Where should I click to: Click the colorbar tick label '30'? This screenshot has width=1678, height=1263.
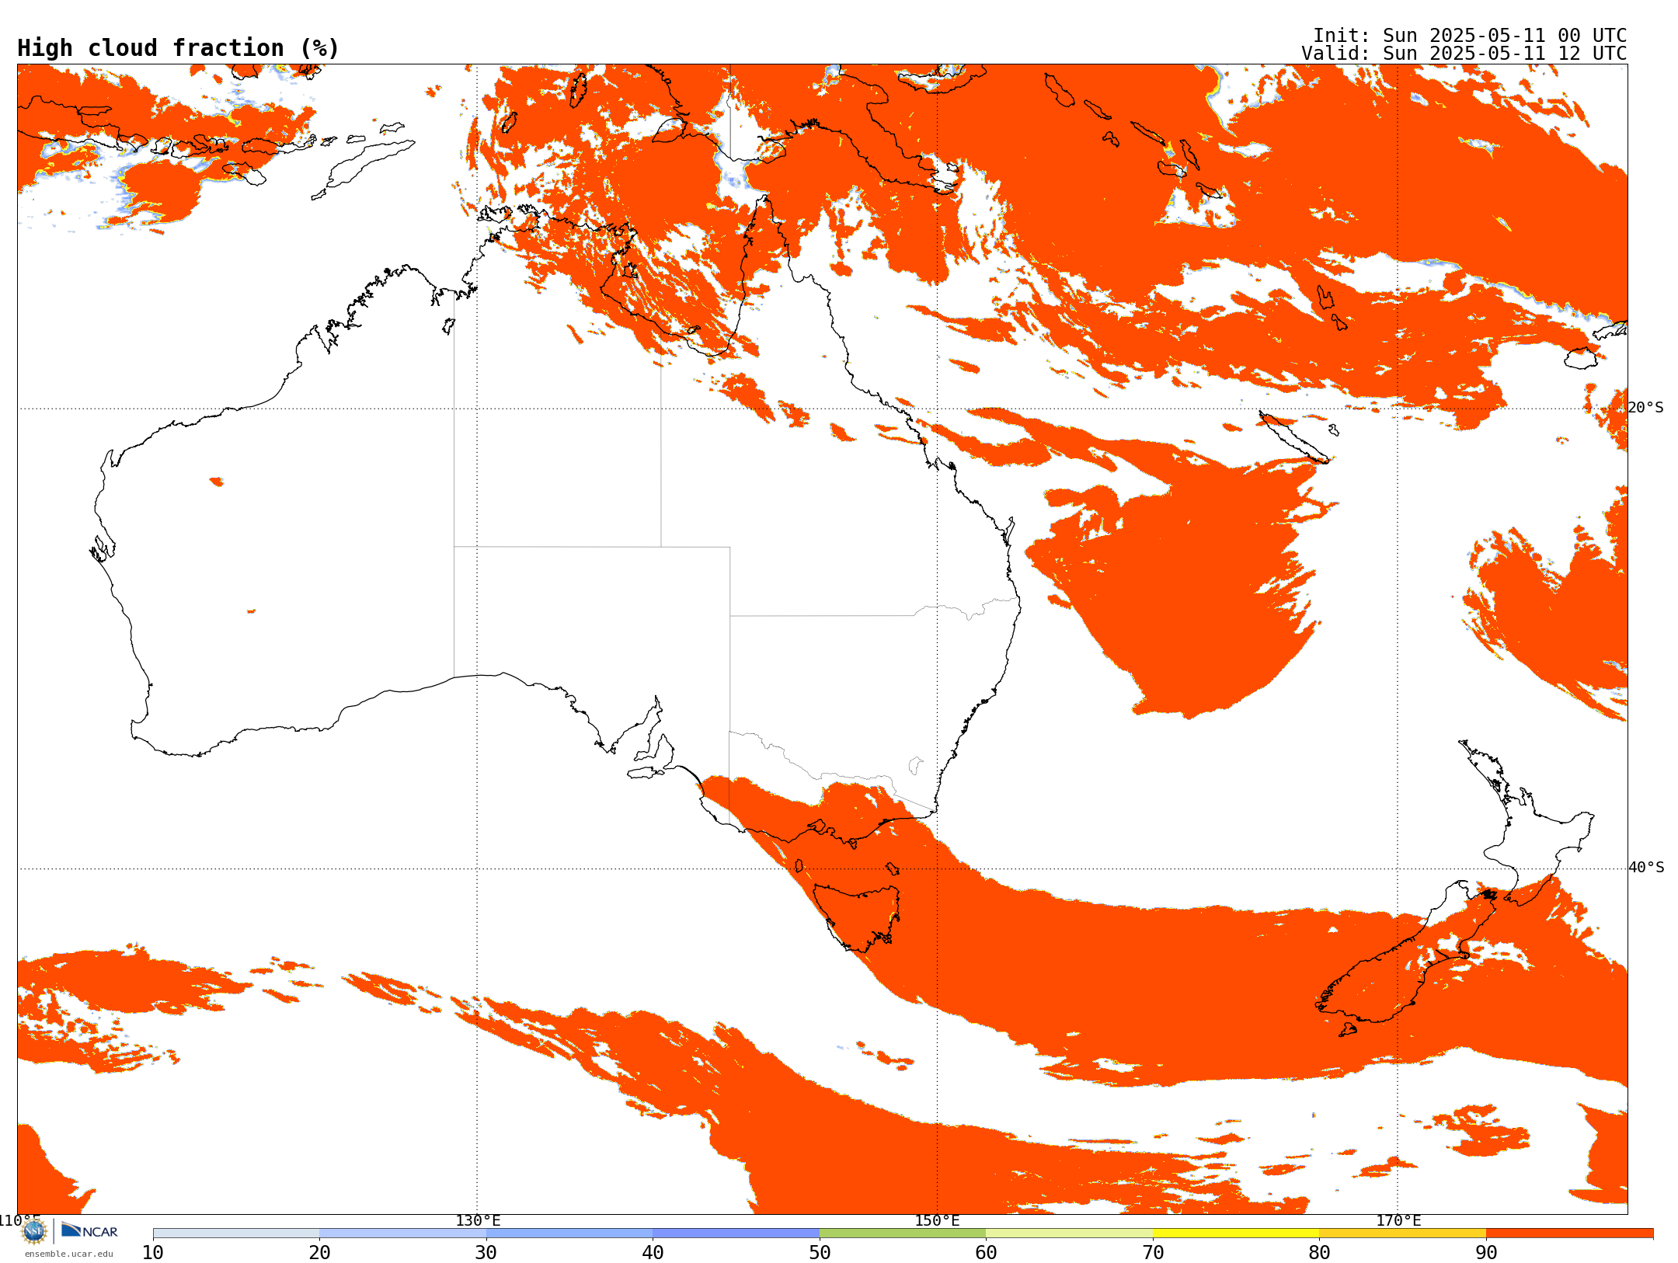click(486, 1253)
